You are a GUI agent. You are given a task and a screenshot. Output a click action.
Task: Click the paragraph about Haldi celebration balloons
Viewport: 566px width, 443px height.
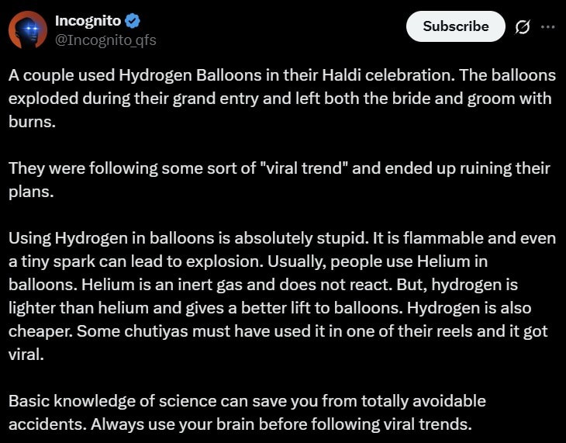[x=281, y=99]
